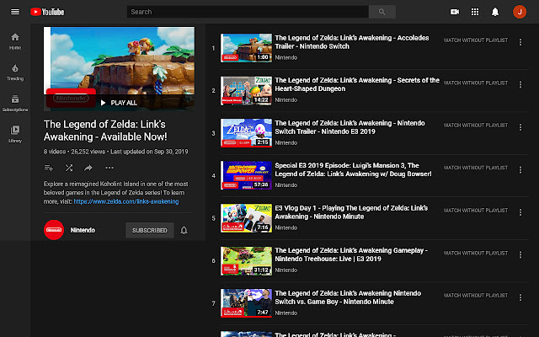Watch Accolades Trailer without playlist
This screenshot has width=539, height=337.
[475, 40]
